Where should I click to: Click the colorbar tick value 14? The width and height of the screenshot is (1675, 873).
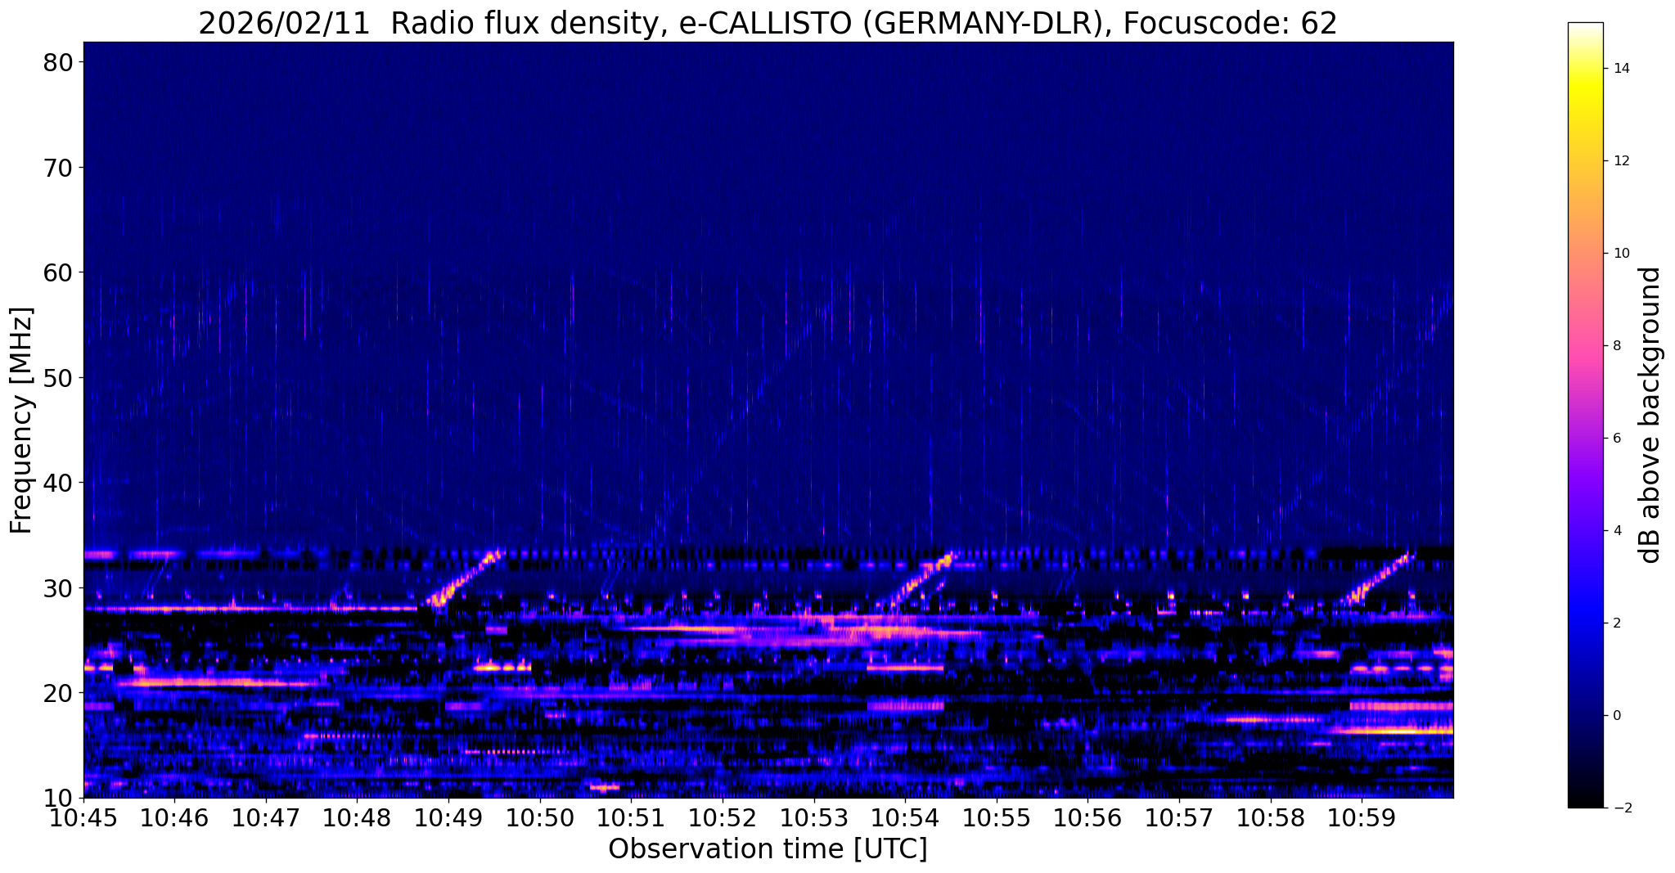point(1621,69)
